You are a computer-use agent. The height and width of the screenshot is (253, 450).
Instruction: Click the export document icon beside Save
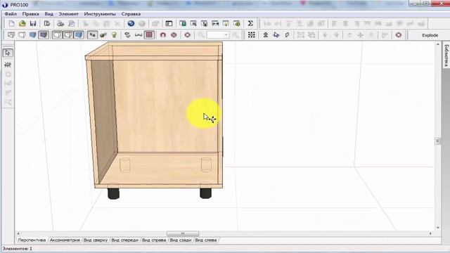coord(47,23)
